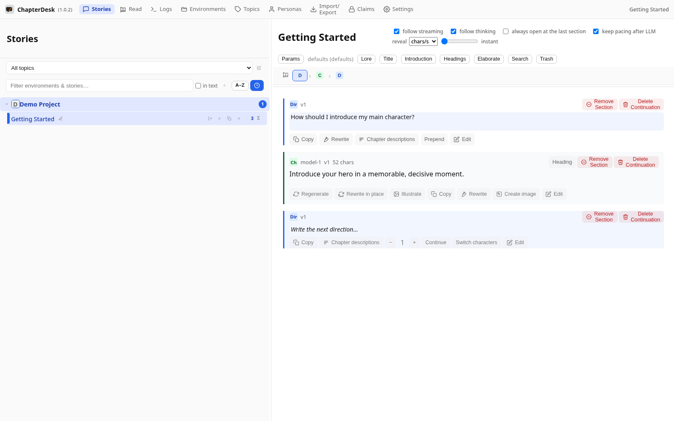The width and height of the screenshot is (674, 421).
Task: Open the reveal chars/s dropdown
Action: click(423, 41)
